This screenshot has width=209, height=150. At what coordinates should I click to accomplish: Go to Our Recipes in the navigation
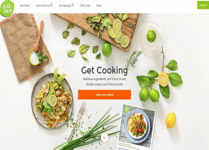click(x=65, y=6)
